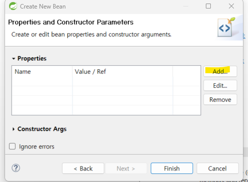Viewport: 248px width, 182px height.
Task: Open help via the question mark icon
Action: (16, 168)
